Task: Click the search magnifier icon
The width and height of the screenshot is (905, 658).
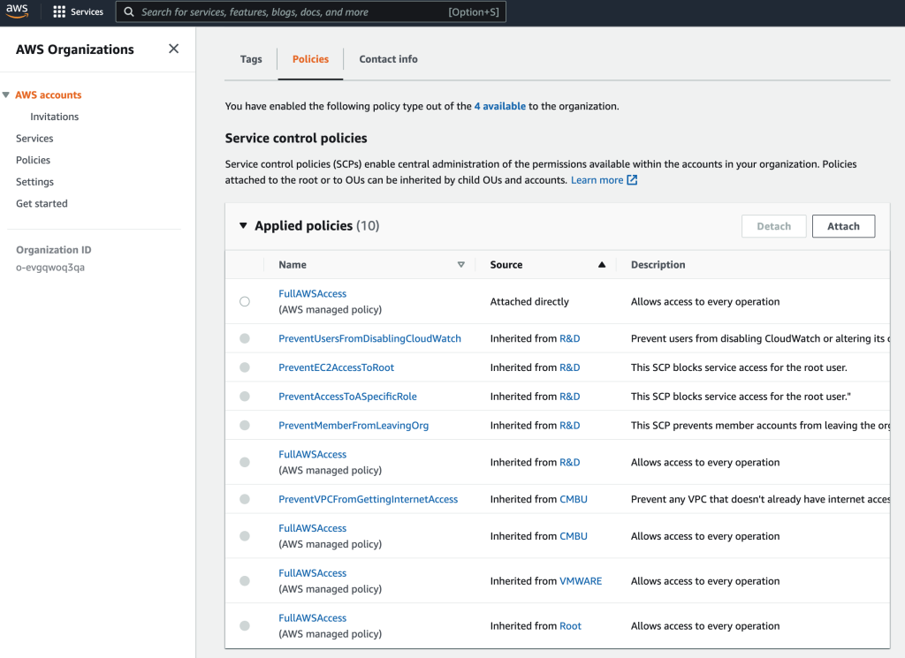Action: tap(129, 12)
